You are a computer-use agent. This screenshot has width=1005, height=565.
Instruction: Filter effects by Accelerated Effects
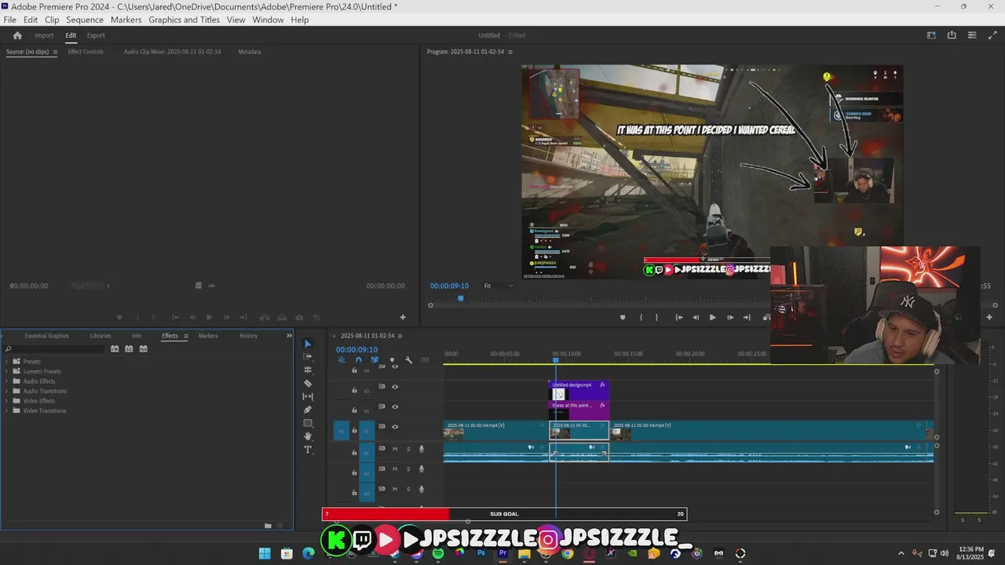[x=115, y=348]
